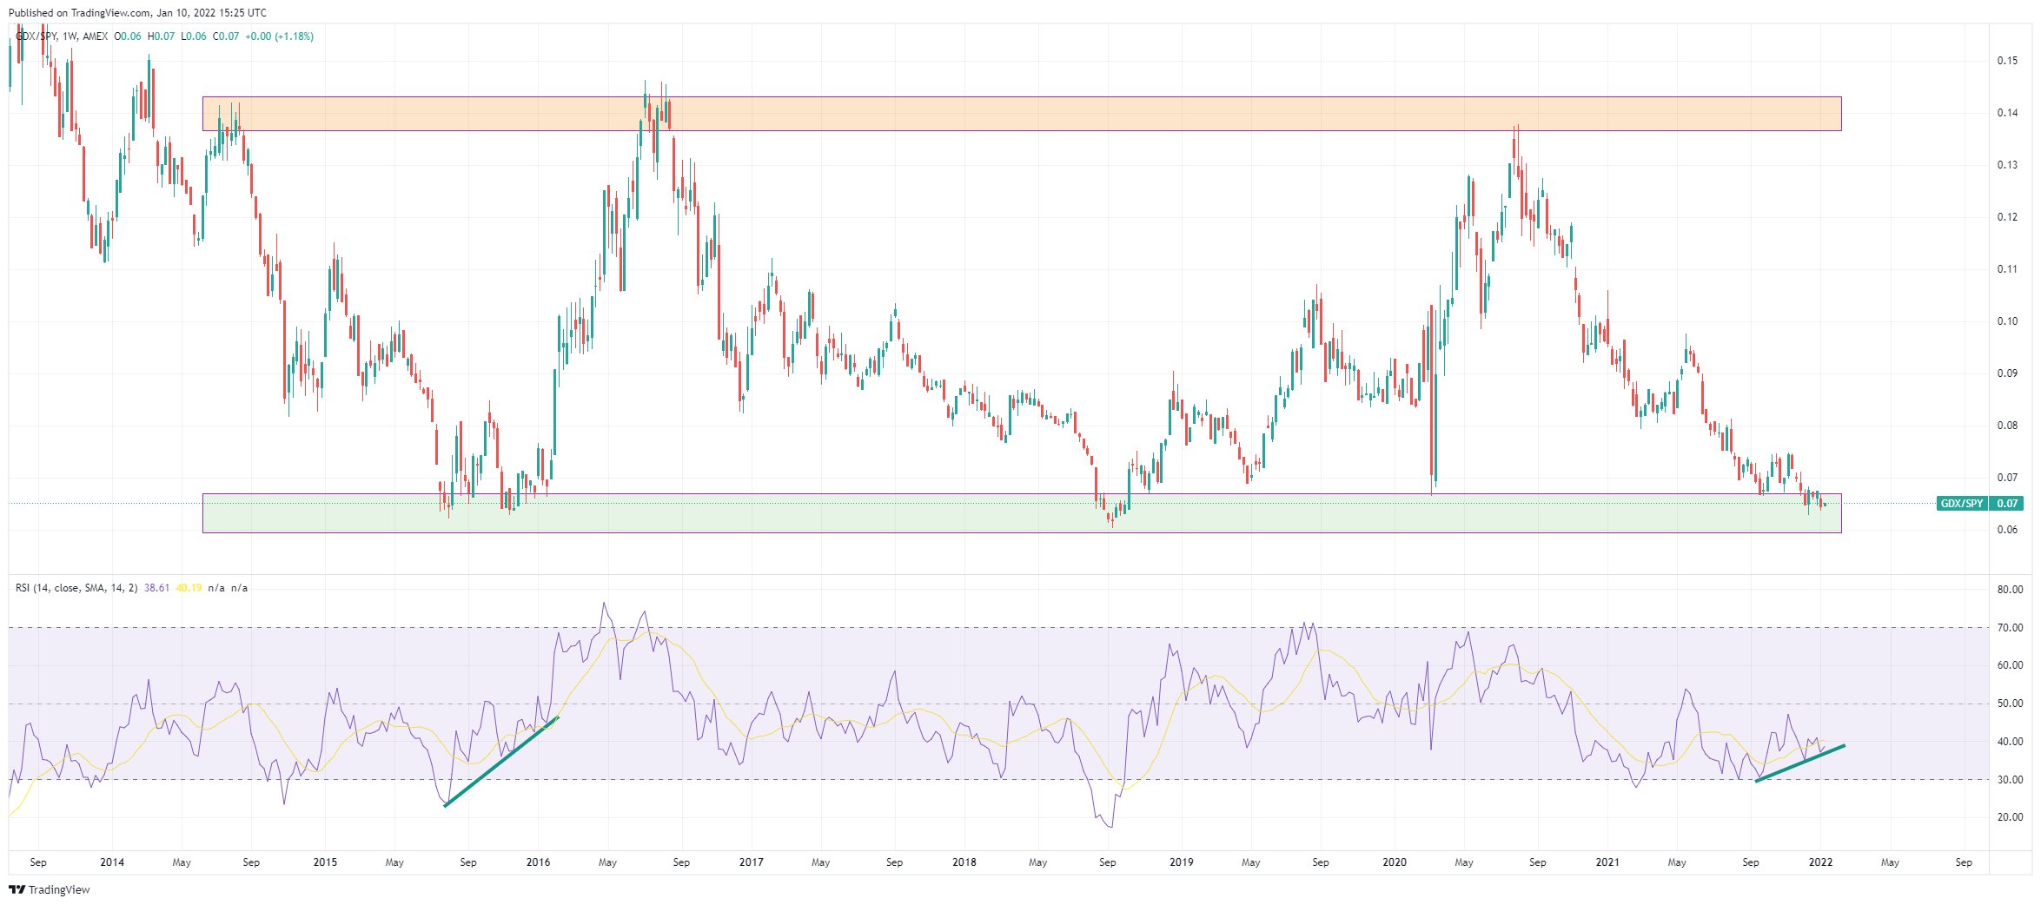Image resolution: width=2041 pixels, height=905 pixels.
Task: Select the L0.06 low value in legend
Action: [x=194, y=36]
